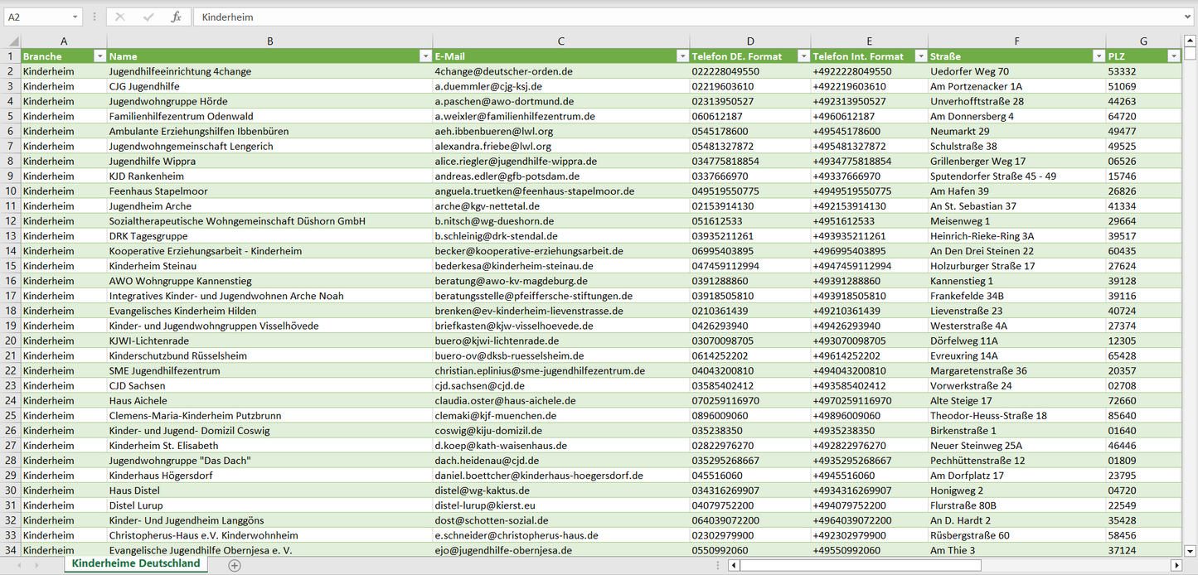Select column C header

point(560,41)
